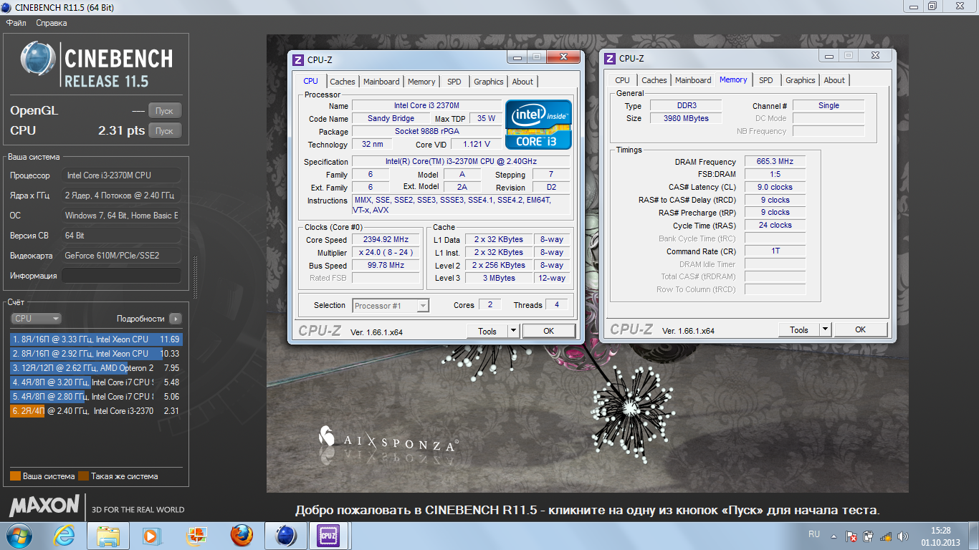Click the Level 3 cache value 3 MBytes

499,279
